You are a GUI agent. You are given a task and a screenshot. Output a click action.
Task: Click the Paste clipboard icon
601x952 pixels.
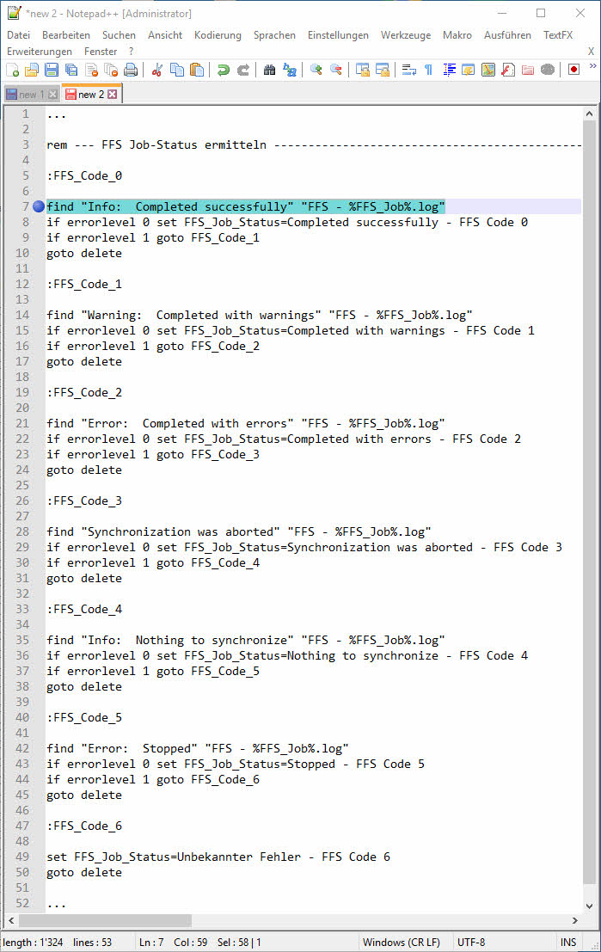pos(196,70)
